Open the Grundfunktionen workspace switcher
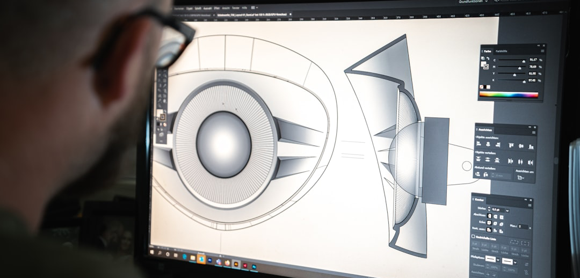 (x=473, y=2)
